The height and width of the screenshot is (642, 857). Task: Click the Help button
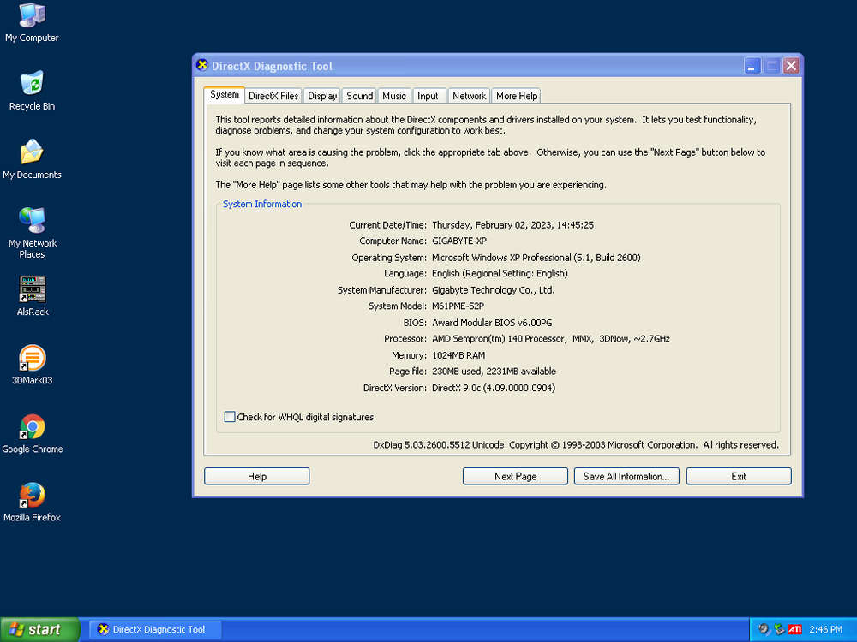click(257, 476)
